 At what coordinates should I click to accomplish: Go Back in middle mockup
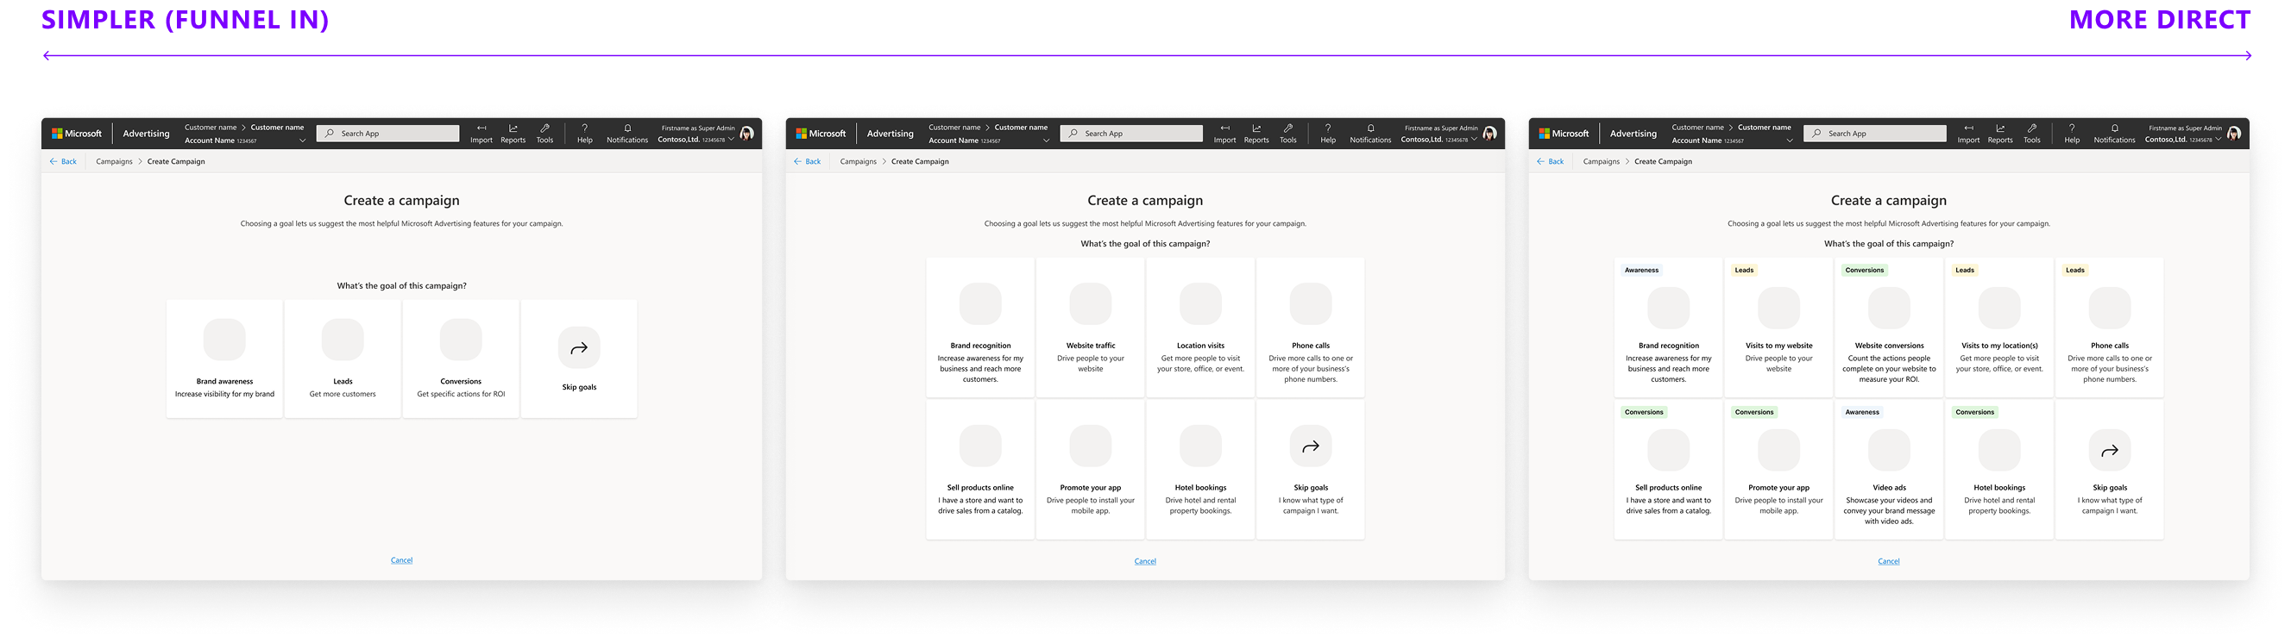807,162
